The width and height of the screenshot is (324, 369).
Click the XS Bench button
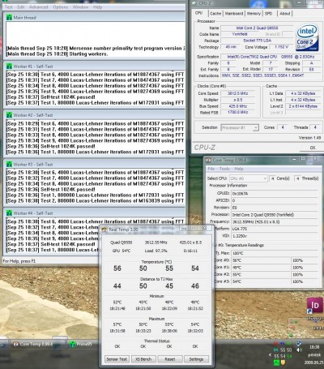pos(143,359)
